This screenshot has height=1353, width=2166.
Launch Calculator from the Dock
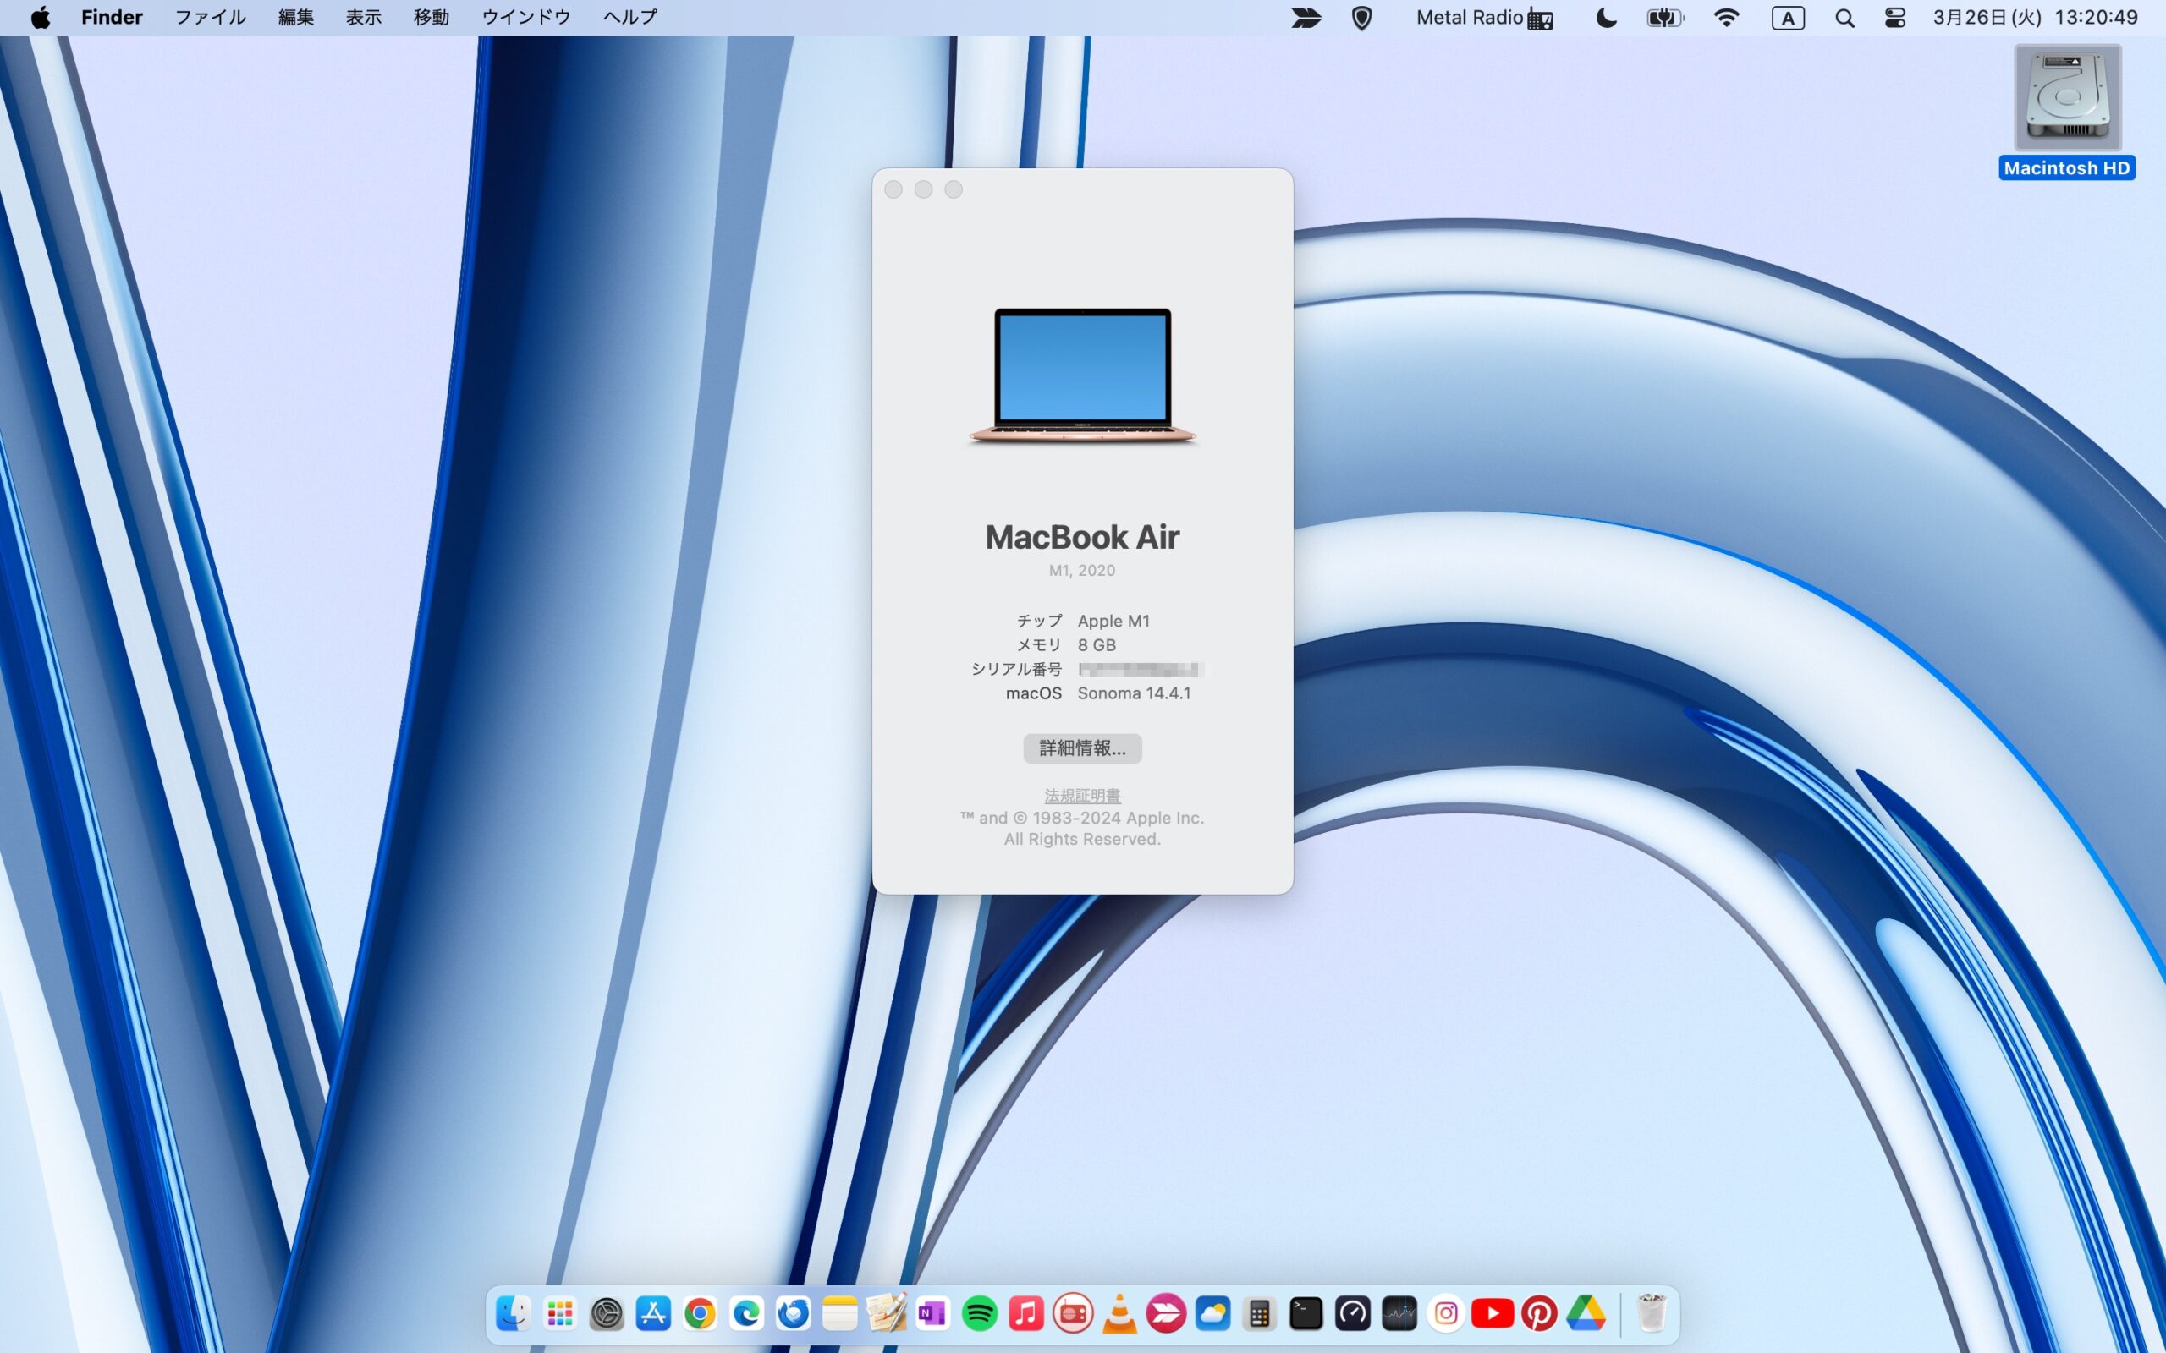pos(1259,1313)
